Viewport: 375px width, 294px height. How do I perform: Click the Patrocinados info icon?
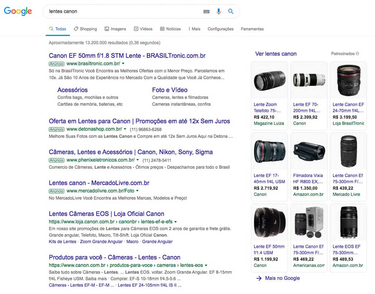(357, 54)
